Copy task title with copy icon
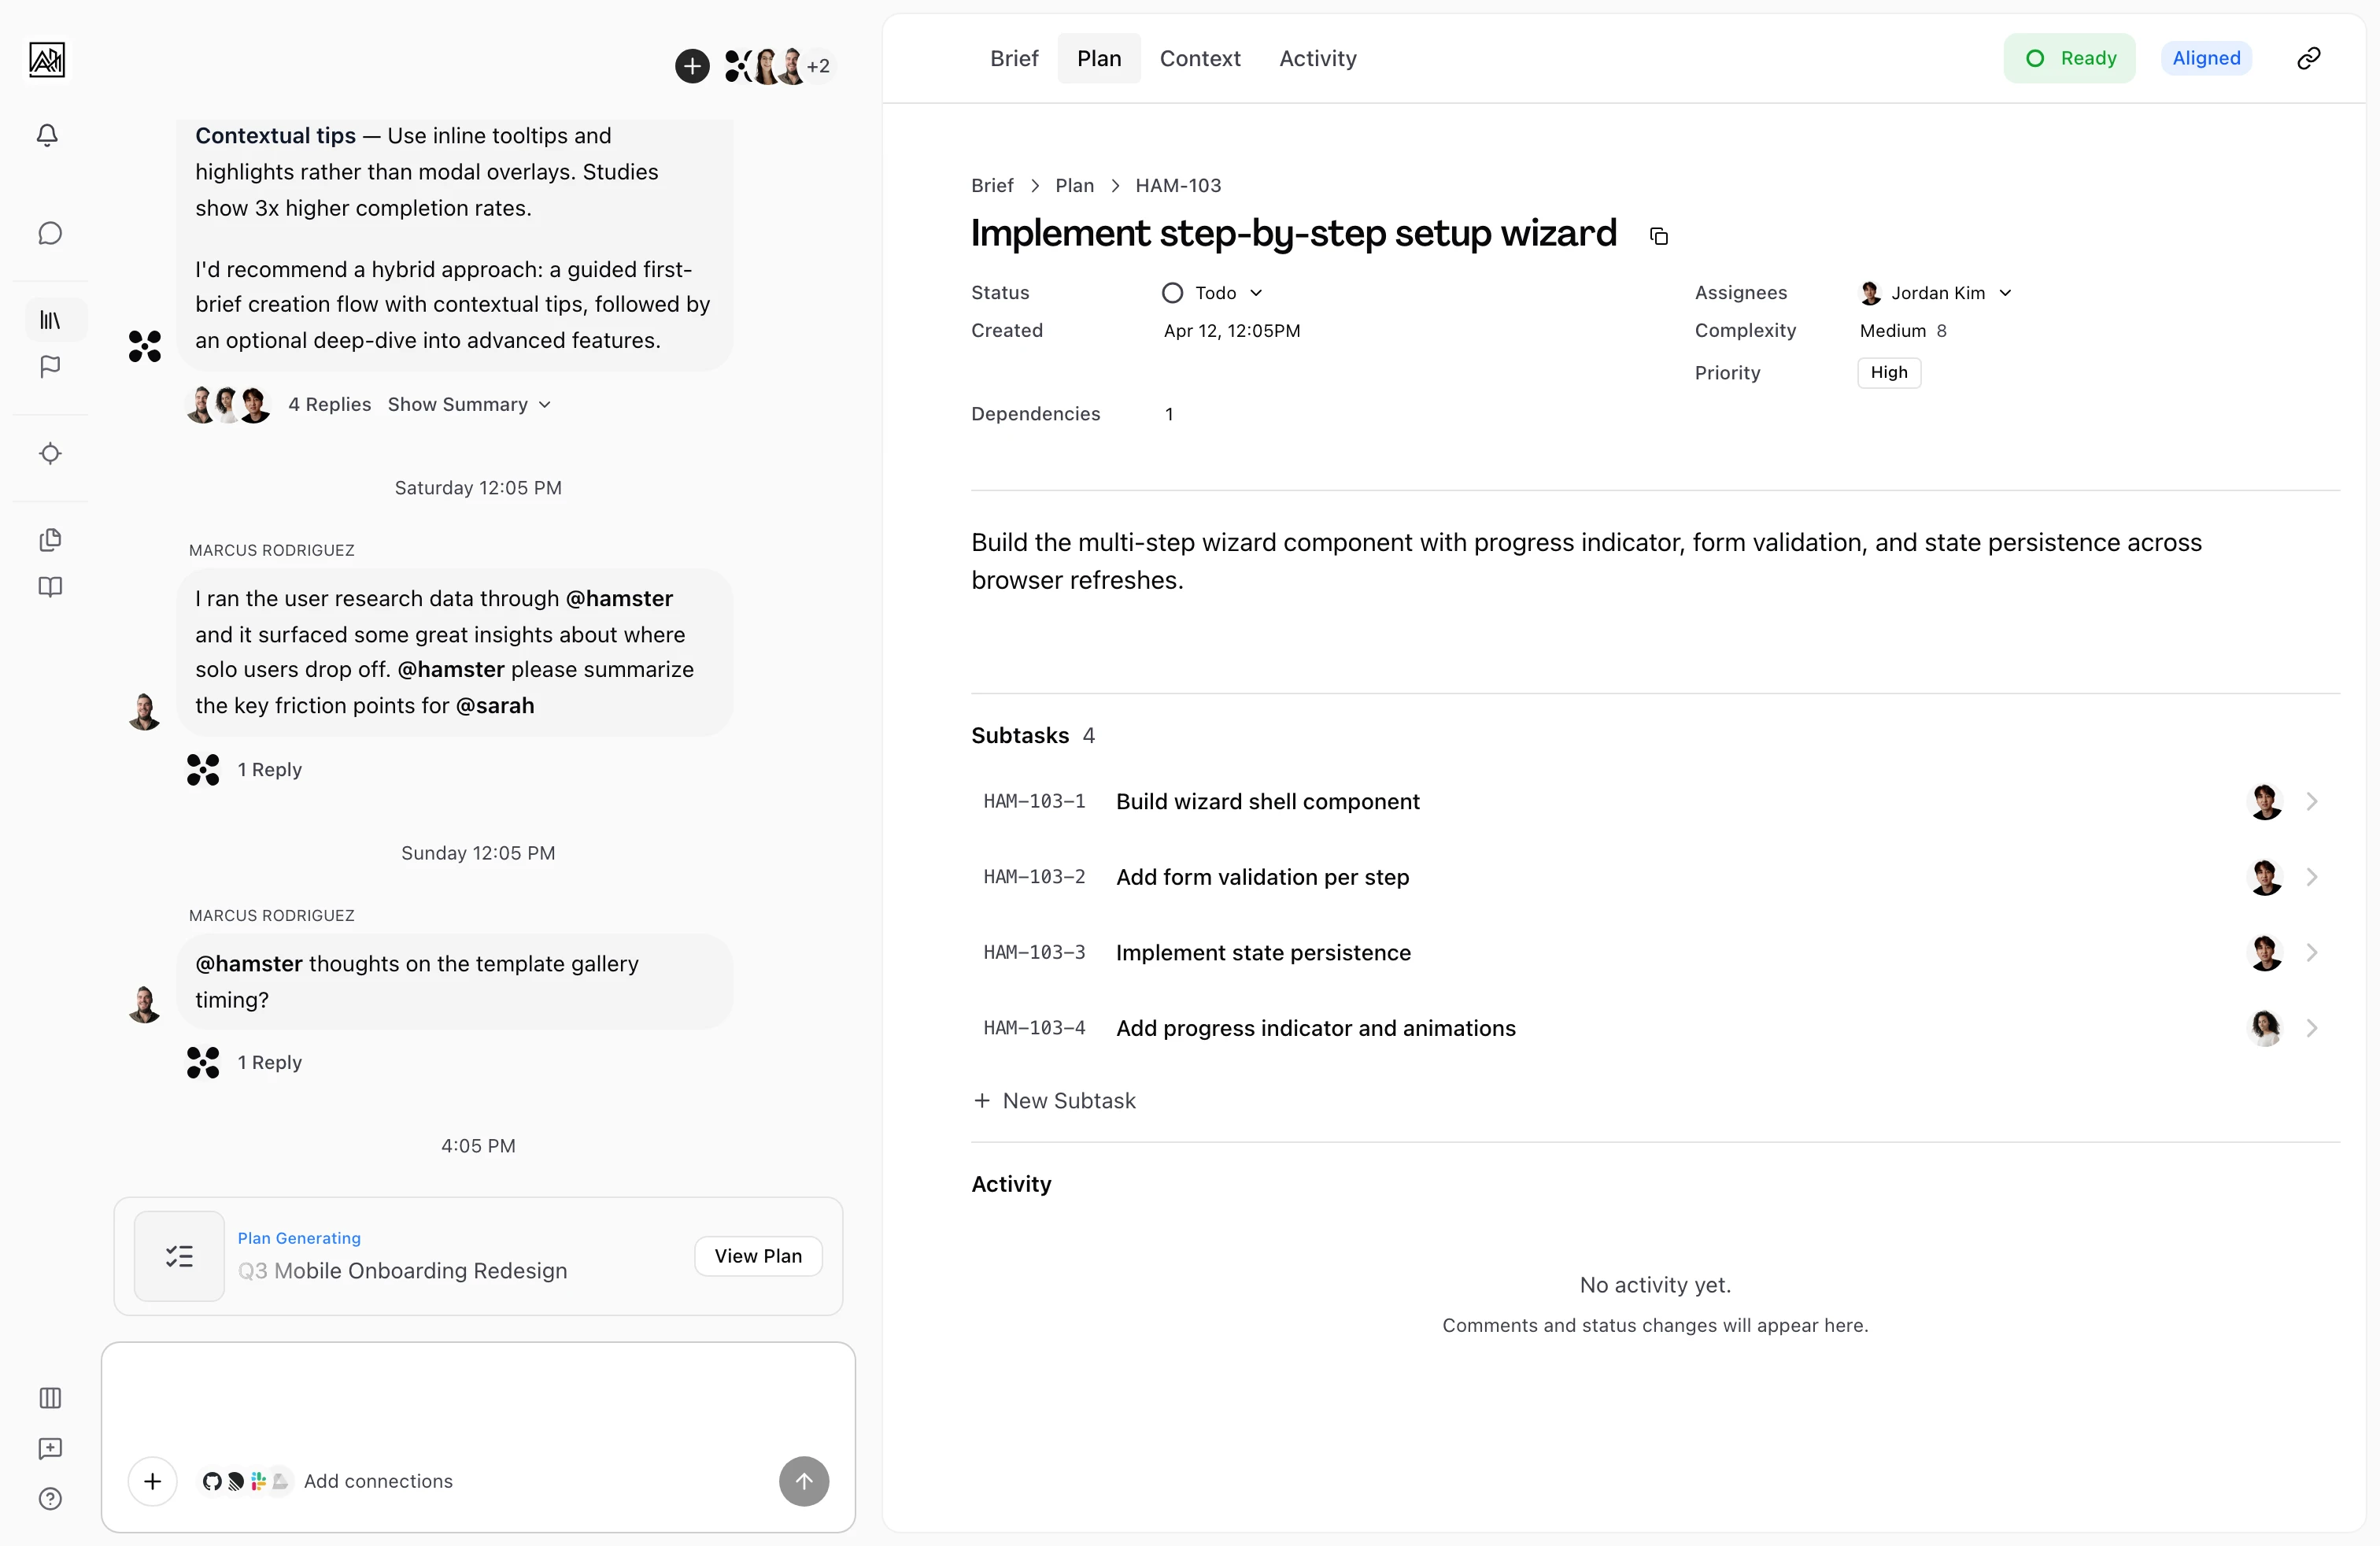Screen dimensions: 2380x1546 (x=1658, y=236)
